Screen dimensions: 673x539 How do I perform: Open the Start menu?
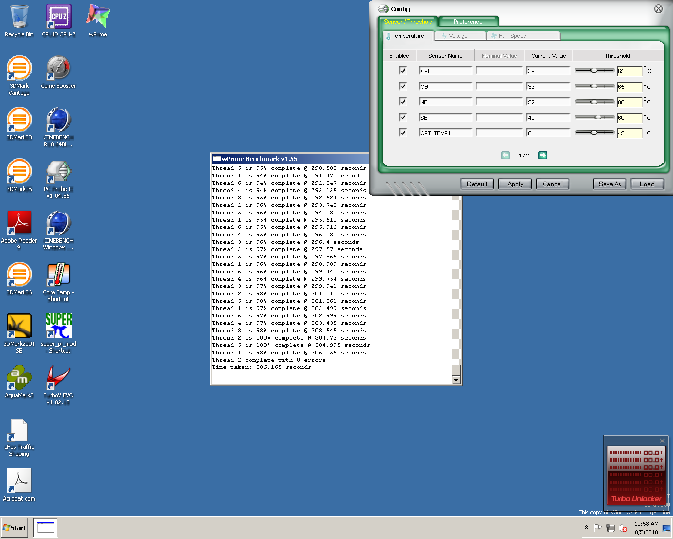tap(14, 527)
